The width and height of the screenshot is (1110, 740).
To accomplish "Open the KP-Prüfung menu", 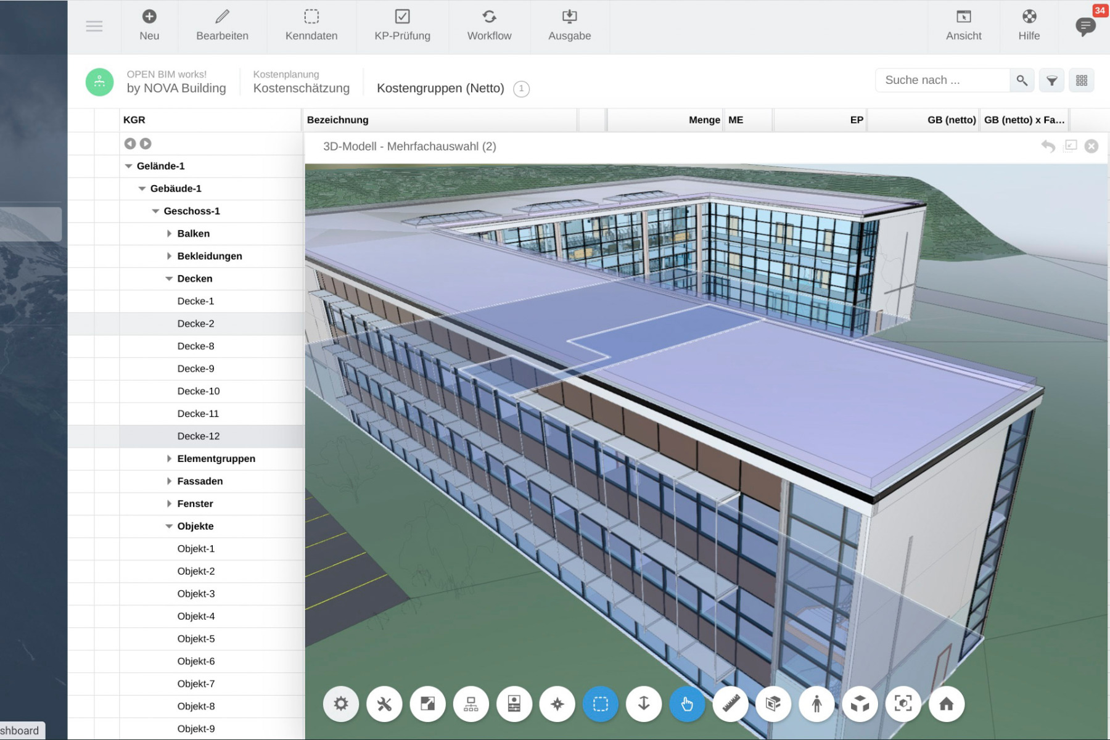I will (x=402, y=26).
